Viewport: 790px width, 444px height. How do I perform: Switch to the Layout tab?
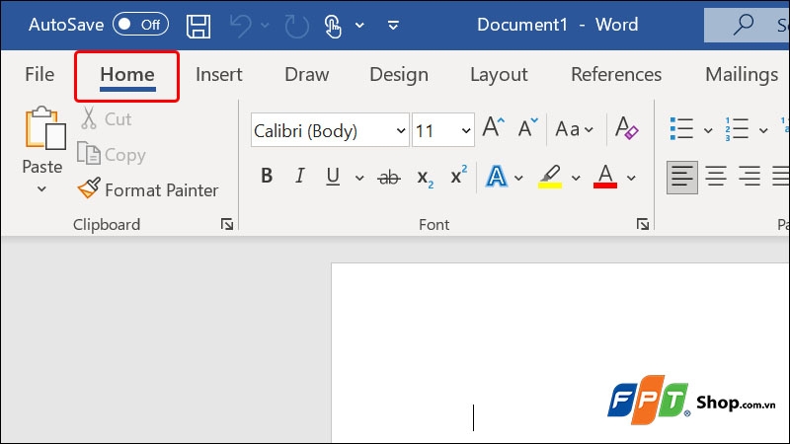click(499, 74)
